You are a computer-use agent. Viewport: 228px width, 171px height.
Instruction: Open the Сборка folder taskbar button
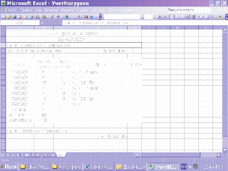(x=66, y=167)
